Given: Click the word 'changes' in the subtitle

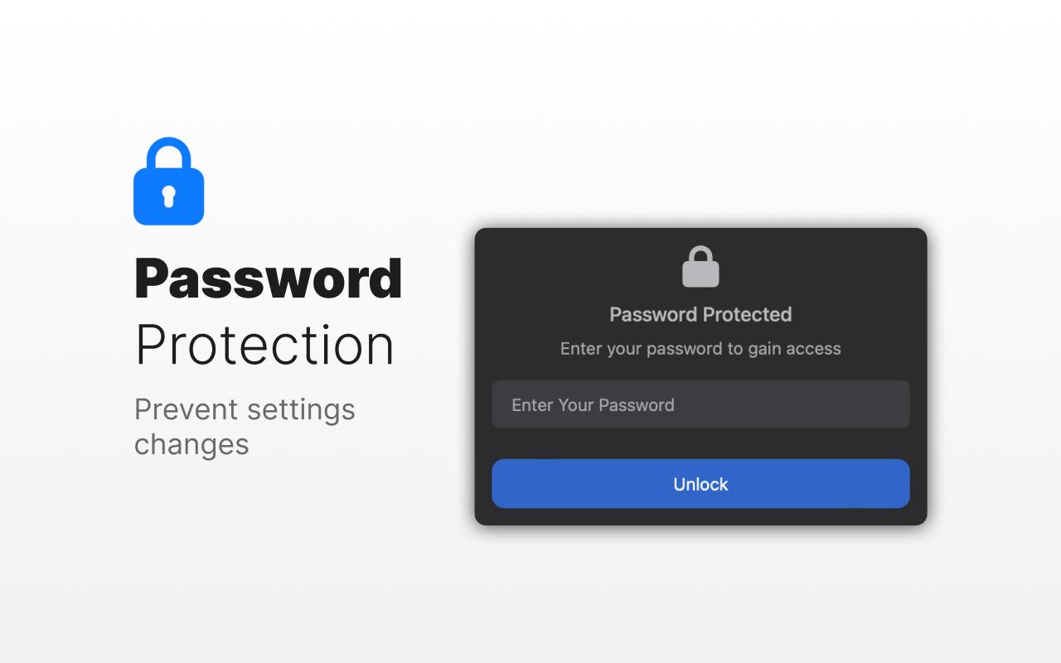Looking at the screenshot, I should pos(191,445).
